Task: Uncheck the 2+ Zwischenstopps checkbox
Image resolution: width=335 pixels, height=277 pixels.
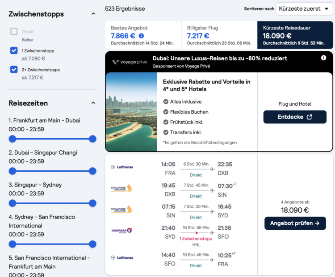Action: (14, 70)
